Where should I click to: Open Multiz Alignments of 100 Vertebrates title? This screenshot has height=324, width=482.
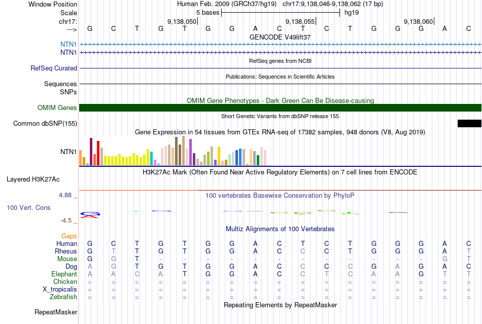click(x=280, y=229)
